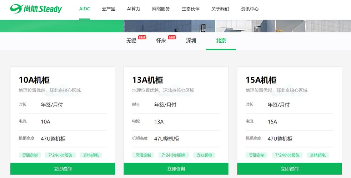Open the AI算力 nav menu
This screenshot has height=178, width=351.
pos(134,9)
